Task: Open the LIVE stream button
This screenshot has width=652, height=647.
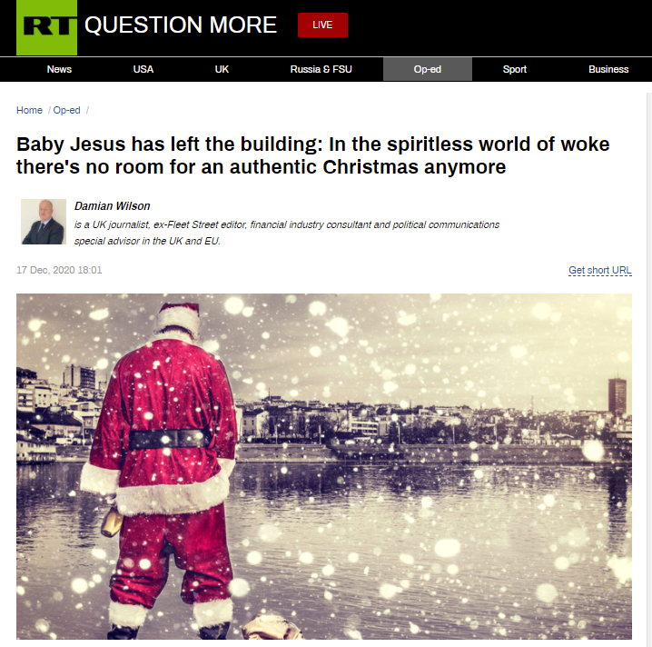Action: click(x=322, y=25)
